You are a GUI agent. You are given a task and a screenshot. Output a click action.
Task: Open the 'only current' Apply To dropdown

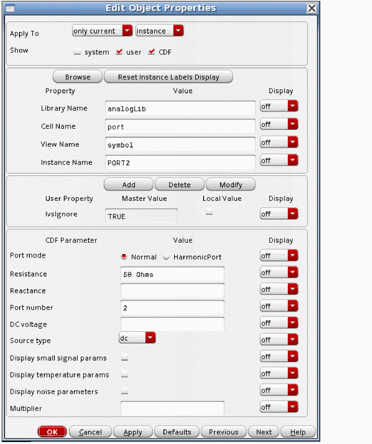pyautogui.click(x=102, y=31)
